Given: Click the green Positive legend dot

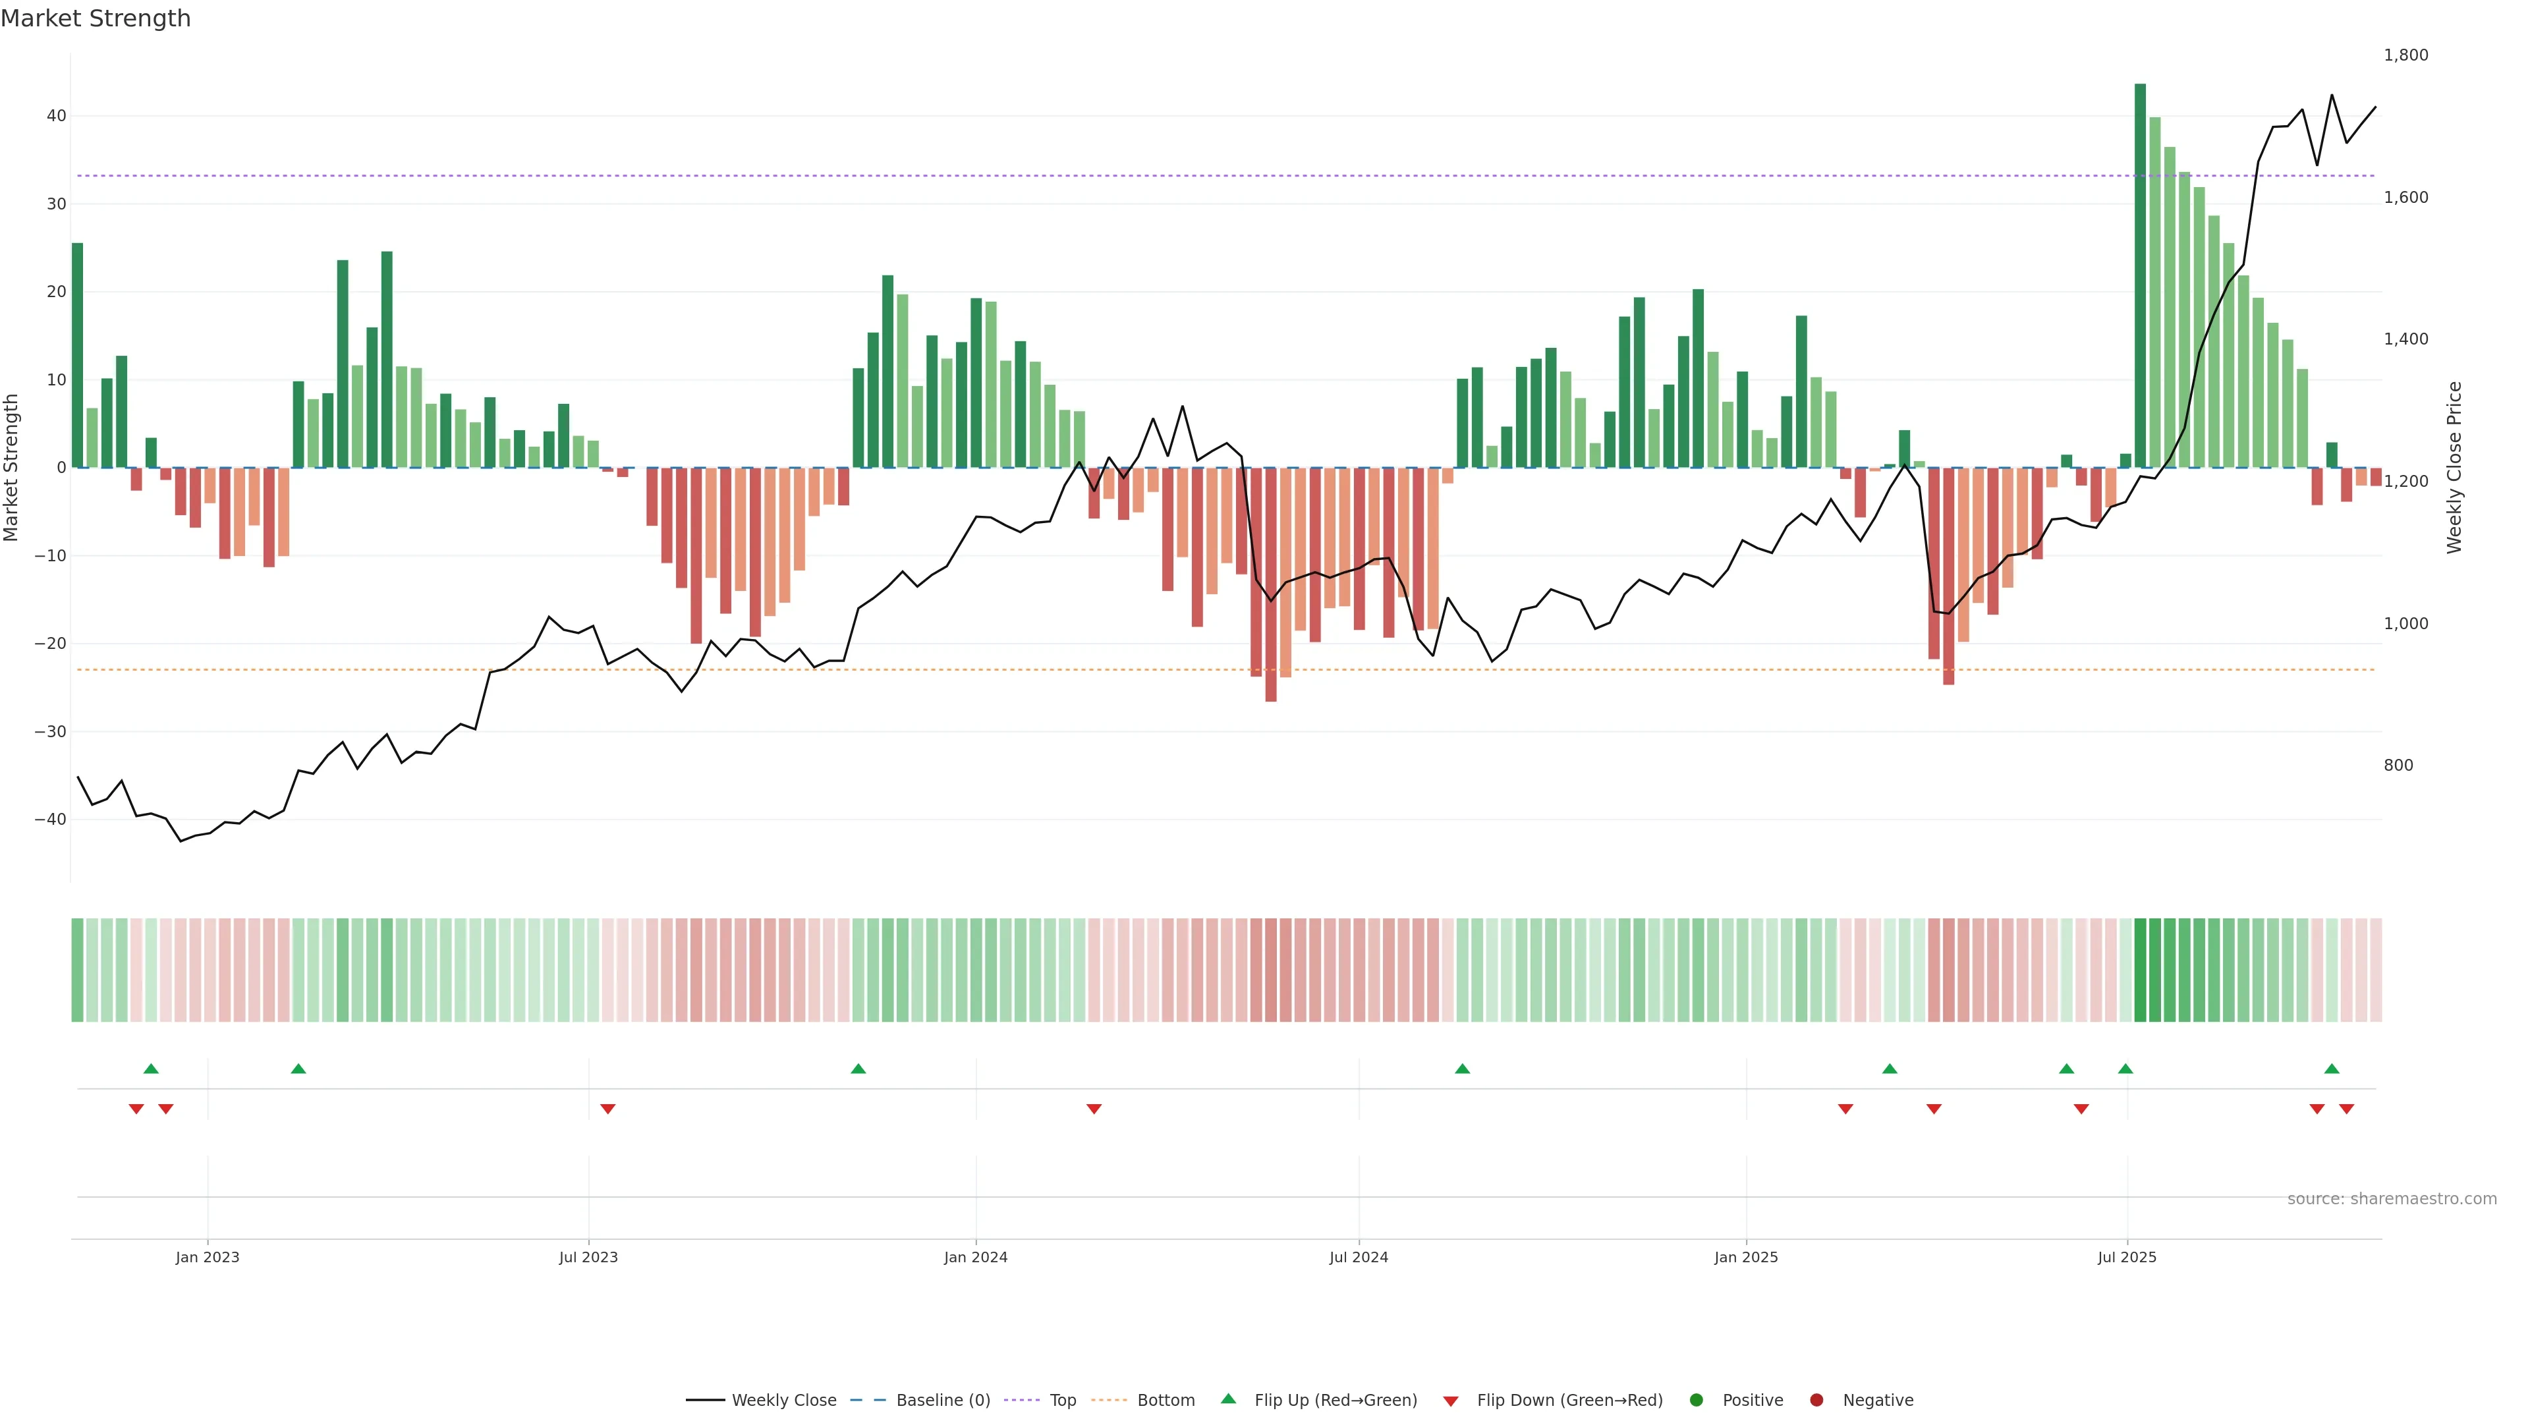Looking at the screenshot, I should coord(1696,1401).
